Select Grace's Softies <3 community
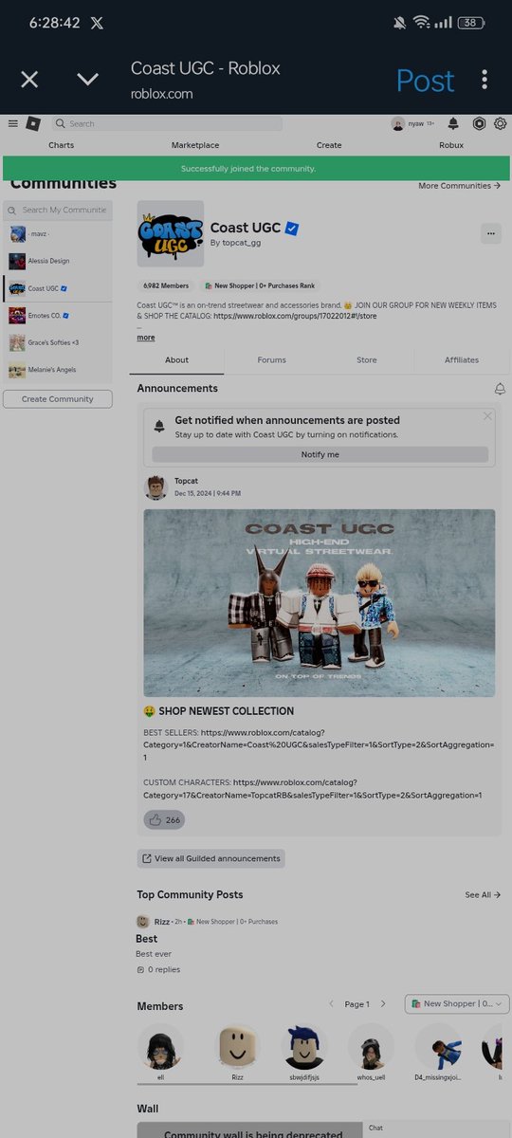This screenshot has width=512, height=1138. [x=59, y=342]
